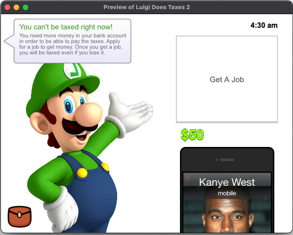The width and height of the screenshot is (293, 235).
Task: Click the window title 'Preview of Luigi Does Taxes 2'
Action: tap(146, 7)
